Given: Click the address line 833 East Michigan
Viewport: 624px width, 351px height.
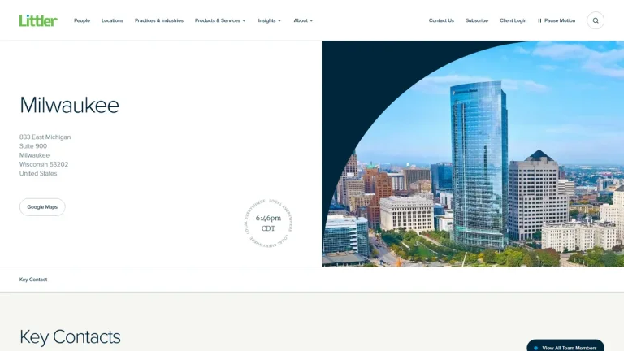Looking at the screenshot, I should (x=45, y=136).
